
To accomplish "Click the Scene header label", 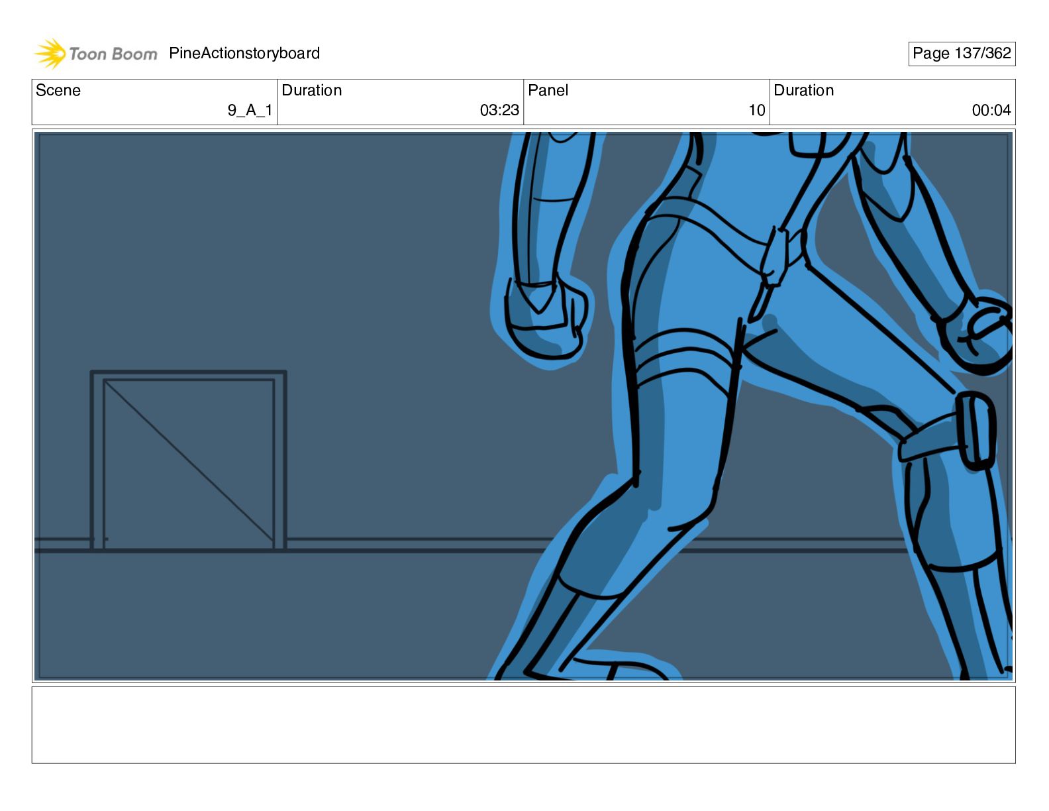I will [58, 90].
